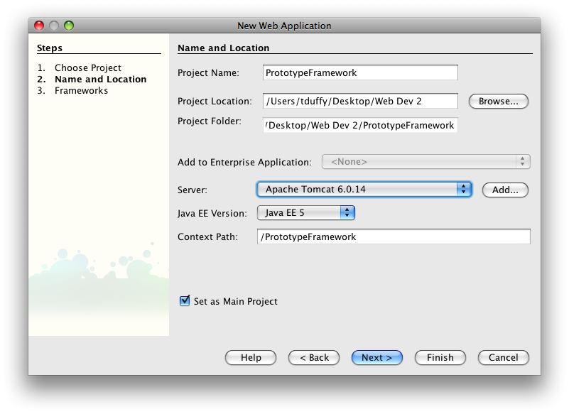The image size is (569, 414).
Task: Uncheck Set as Main Project
Action: coord(185,301)
